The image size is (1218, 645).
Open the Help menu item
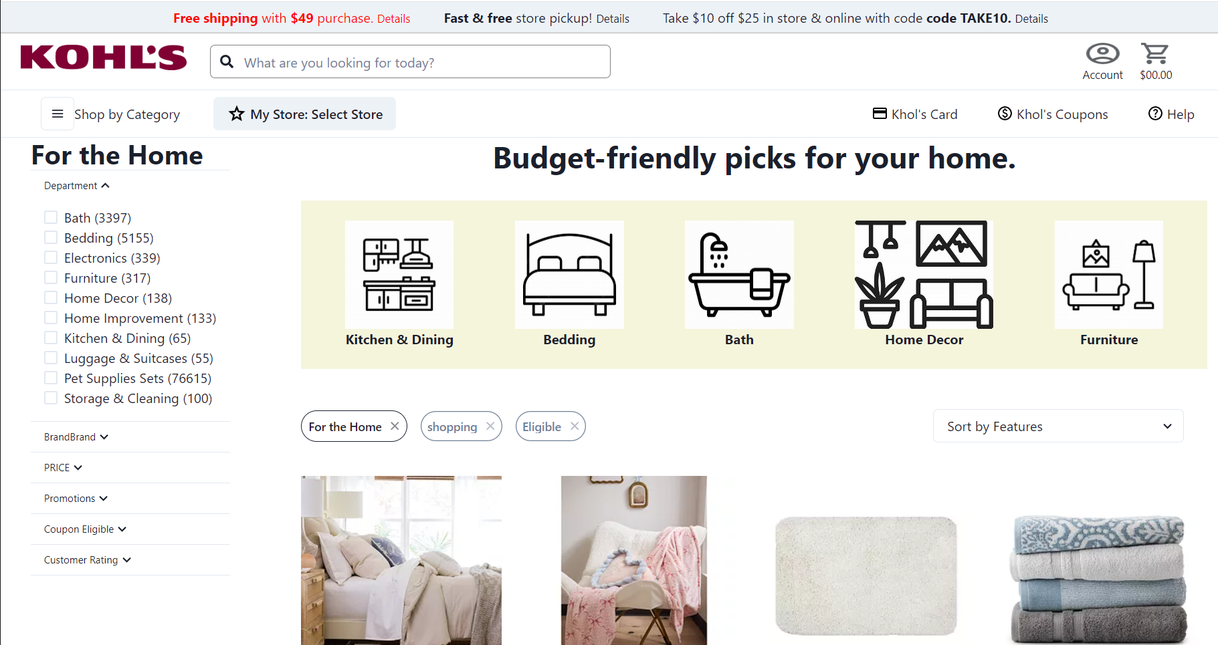pos(1171,114)
